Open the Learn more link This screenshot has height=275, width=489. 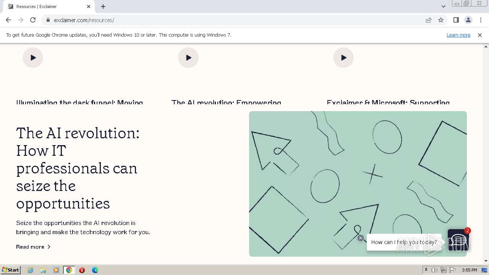(458, 35)
